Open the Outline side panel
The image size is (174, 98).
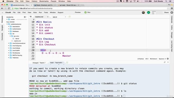[172, 27]
